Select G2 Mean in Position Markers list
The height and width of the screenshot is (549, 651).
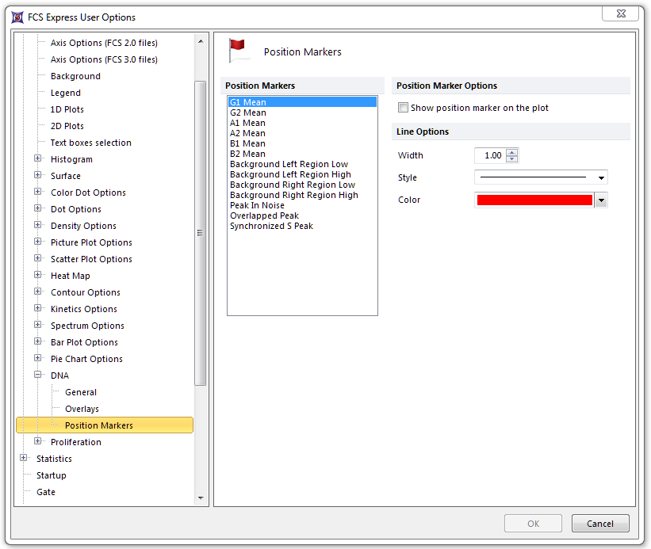tap(247, 112)
